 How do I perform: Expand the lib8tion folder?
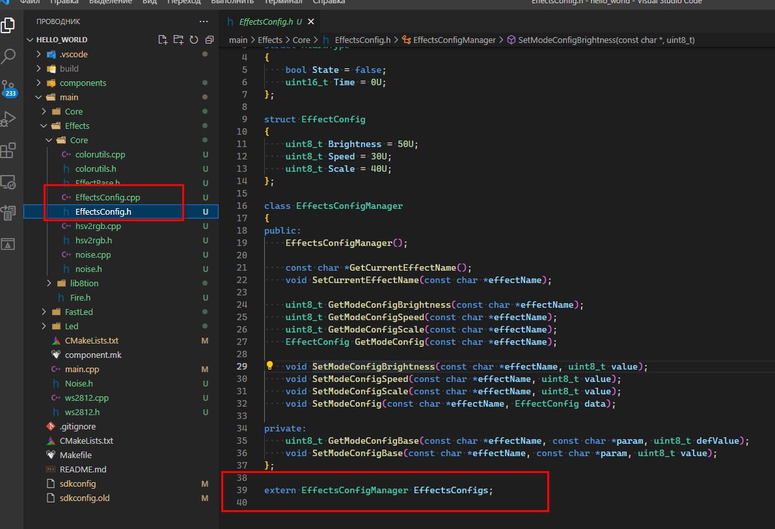(x=84, y=283)
